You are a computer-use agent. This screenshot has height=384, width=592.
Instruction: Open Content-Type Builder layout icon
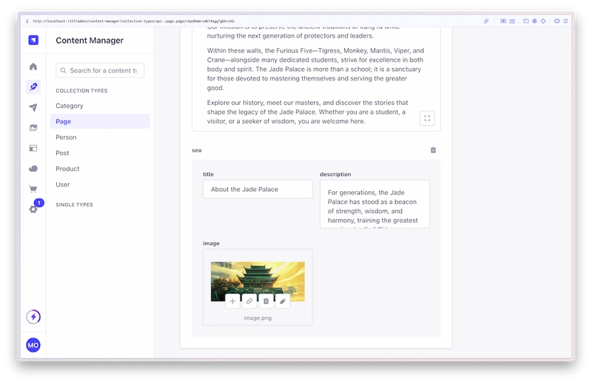33,148
